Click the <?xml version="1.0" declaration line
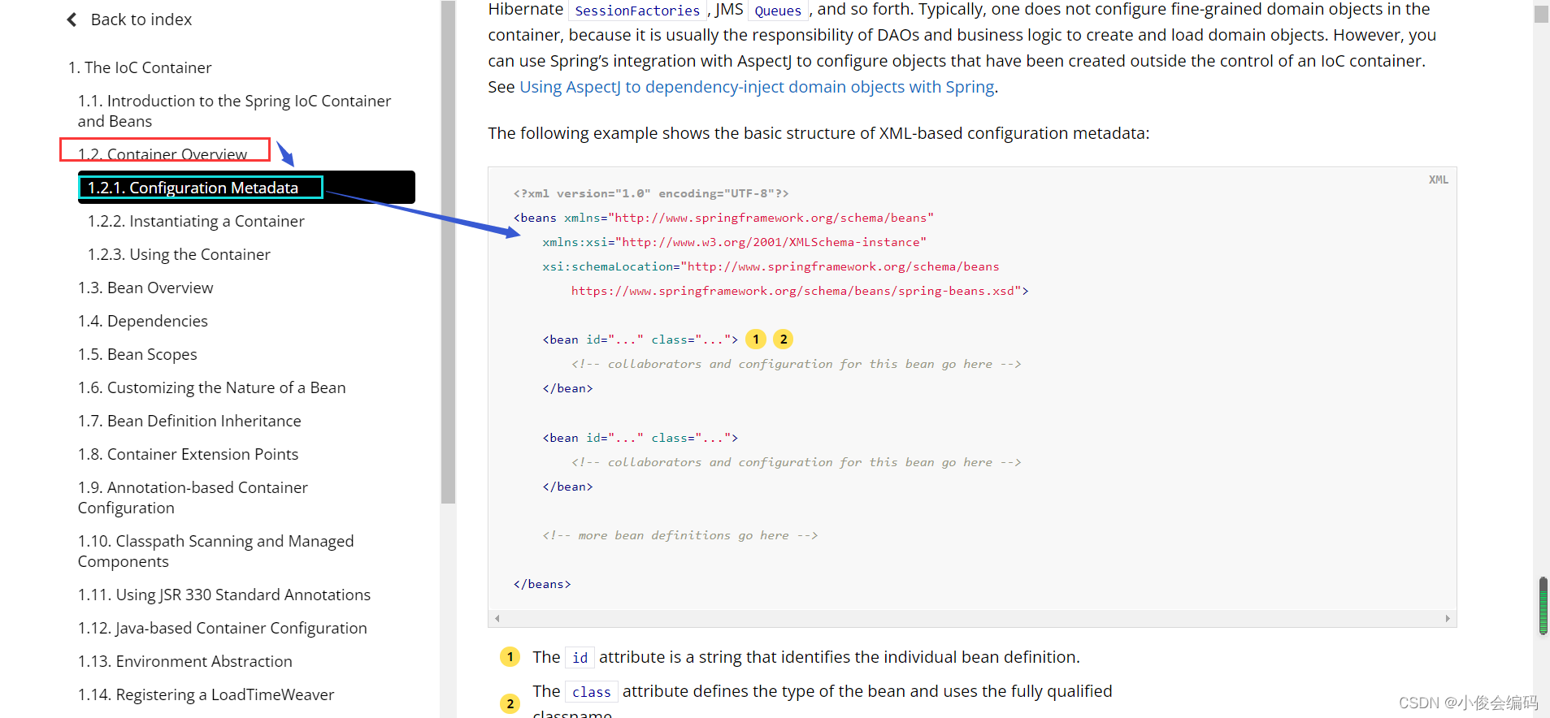1550x718 pixels. click(x=651, y=193)
